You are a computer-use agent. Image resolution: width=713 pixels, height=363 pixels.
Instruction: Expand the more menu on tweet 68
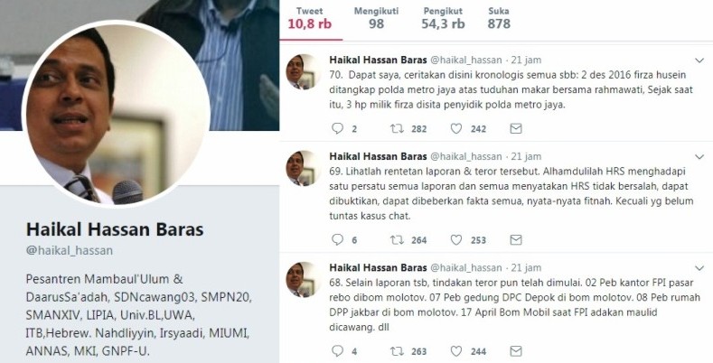tap(699, 268)
